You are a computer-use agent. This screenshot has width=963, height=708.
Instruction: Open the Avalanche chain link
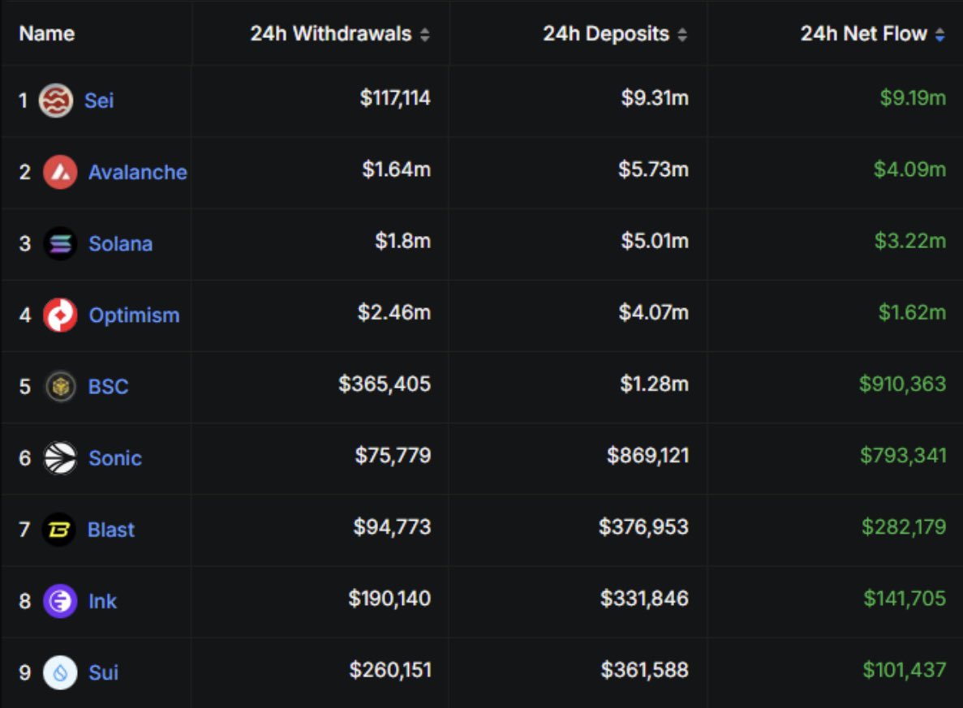coord(138,172)
